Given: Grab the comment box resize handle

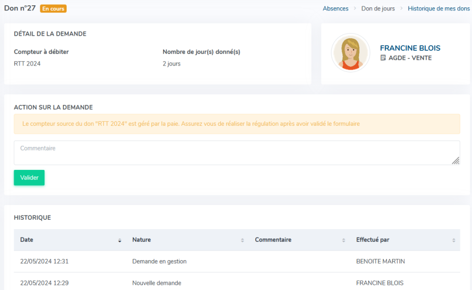Looking at the screenshot, I should pyautogui.click(x=456, y=161).
